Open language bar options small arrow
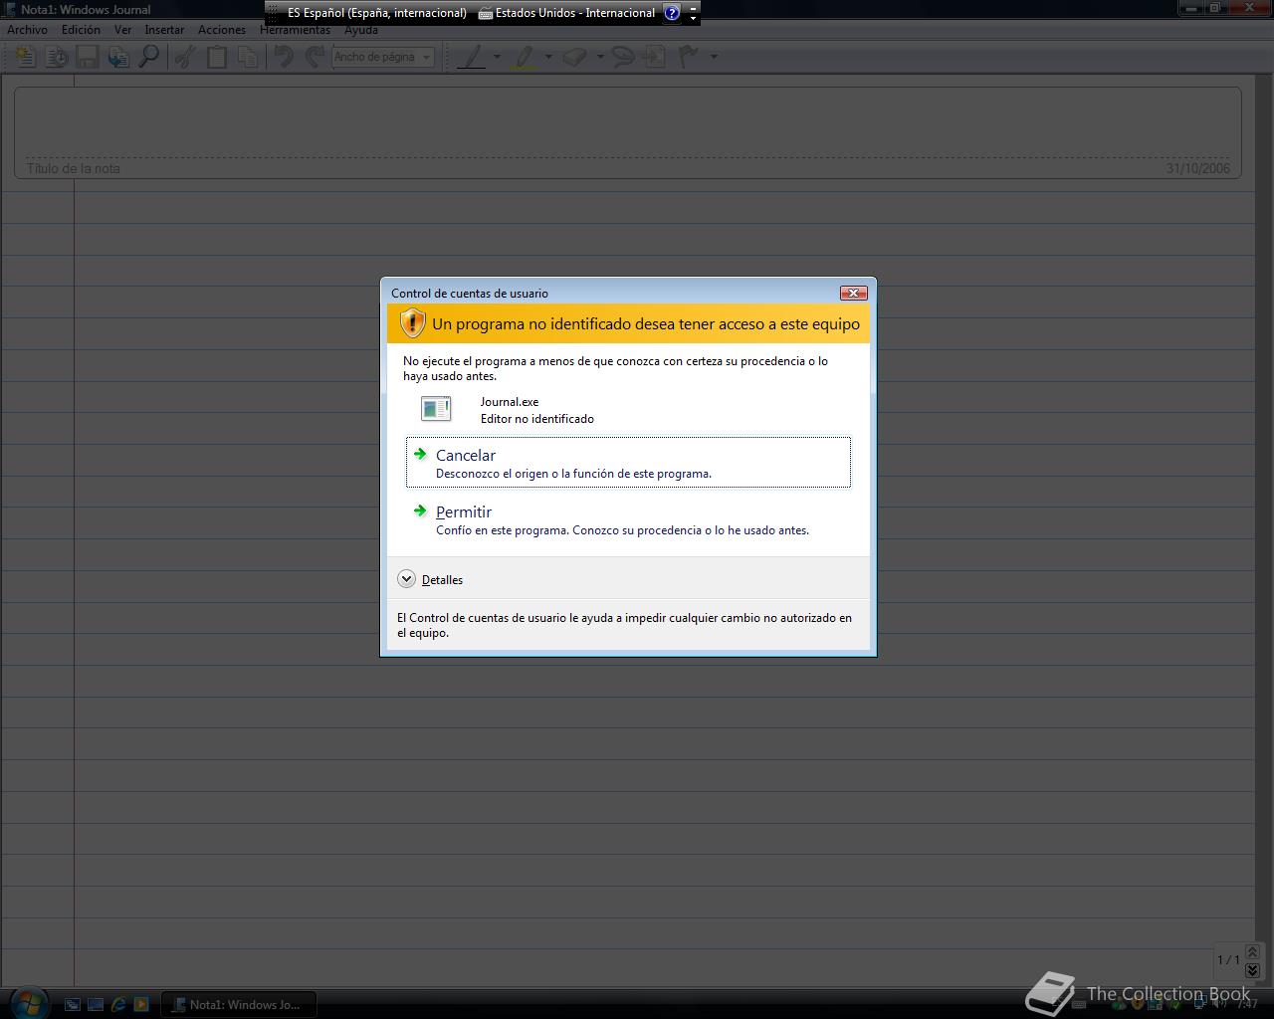This screenshot has height=1019, width=1274. click(694, 18)
